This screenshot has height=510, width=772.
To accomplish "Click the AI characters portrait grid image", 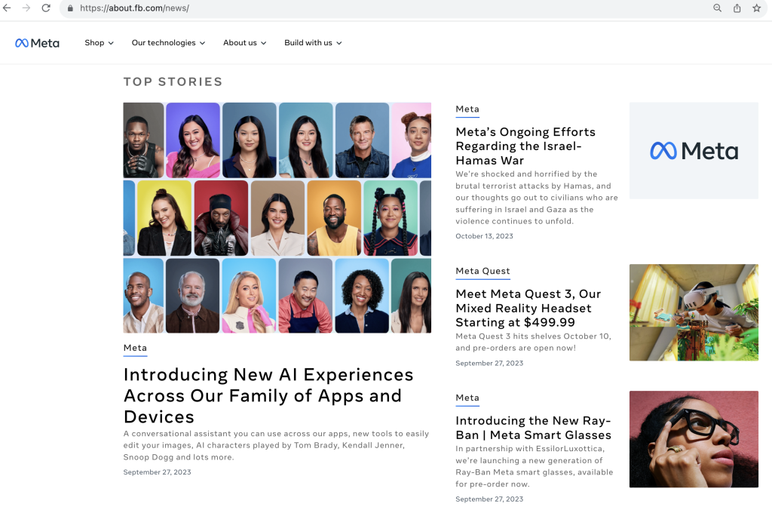I will pyautogui.click(x=277, y=217).
